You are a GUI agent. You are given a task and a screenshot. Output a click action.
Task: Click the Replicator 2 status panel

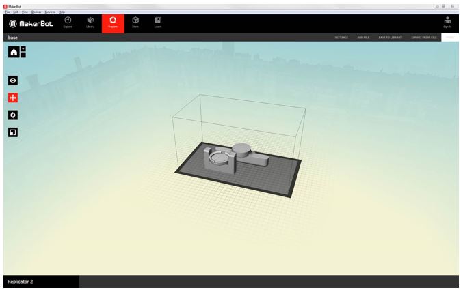(x=40, y=281)
